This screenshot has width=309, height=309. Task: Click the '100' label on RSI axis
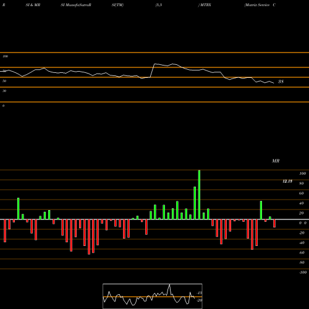click(x=5, y=56)
